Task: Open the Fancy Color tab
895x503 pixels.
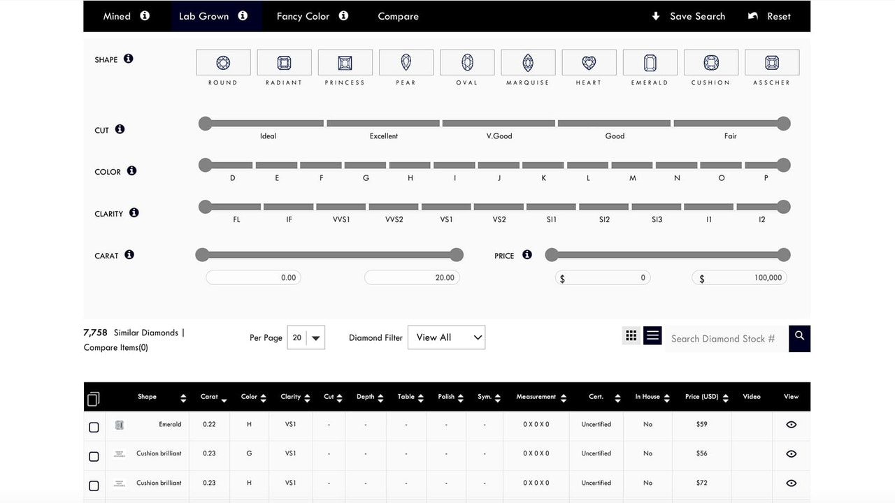Action: pyautogui.click(x=312, y=16)
